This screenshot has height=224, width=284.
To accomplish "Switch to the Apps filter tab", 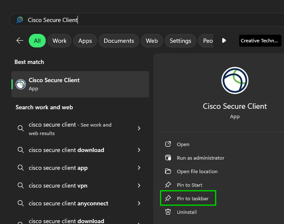I will click(85, 41).
